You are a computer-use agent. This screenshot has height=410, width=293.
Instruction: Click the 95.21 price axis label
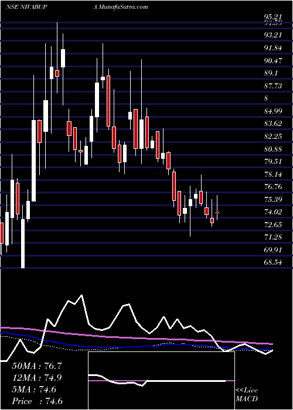[x=273, y=17]
